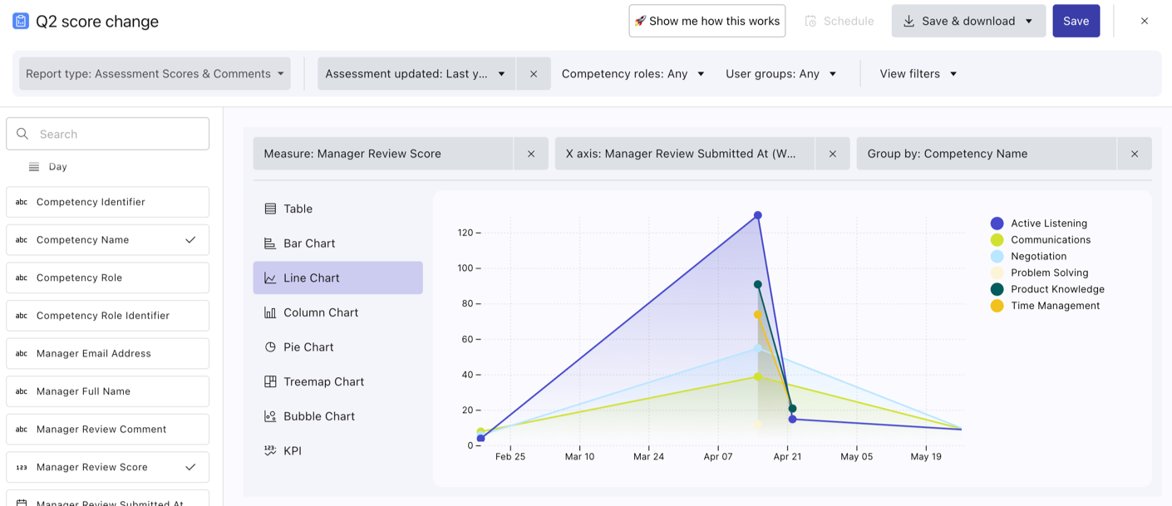Toggle Active Listening series in legend
This screenshot has width=1172, height=506.
[x=1048, y=224]
